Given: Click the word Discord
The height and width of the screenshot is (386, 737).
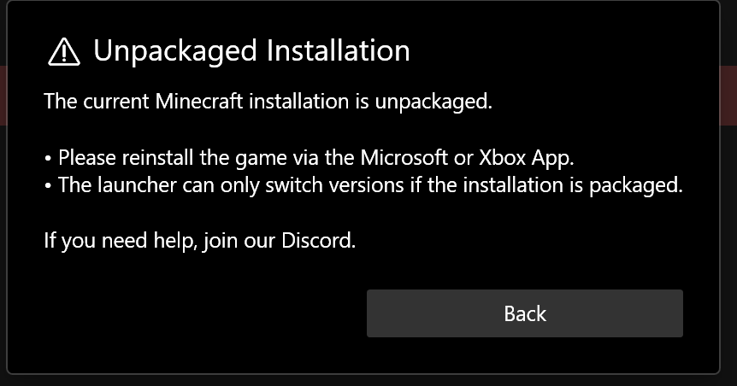Looking at the screenshot, I should coord(322,241).
